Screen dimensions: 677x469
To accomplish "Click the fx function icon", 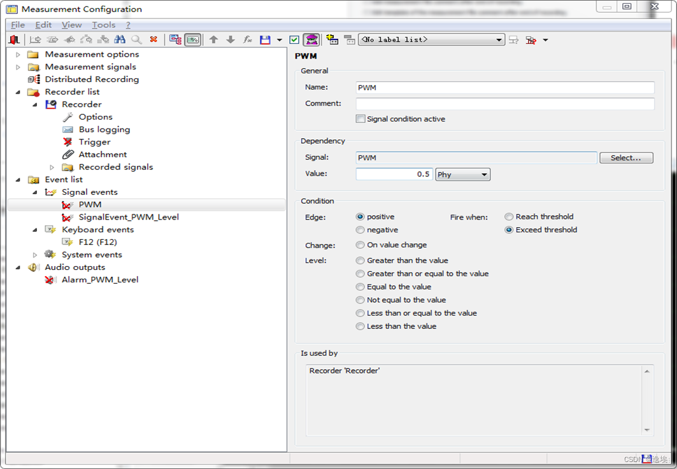I will tap(247, 39).
